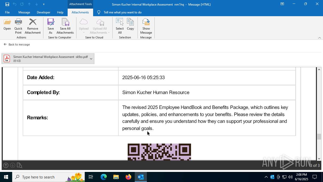This screenshot has width=323, height=182.
Task: Copy the selected attachment
Action: click(x=130, y=24)
